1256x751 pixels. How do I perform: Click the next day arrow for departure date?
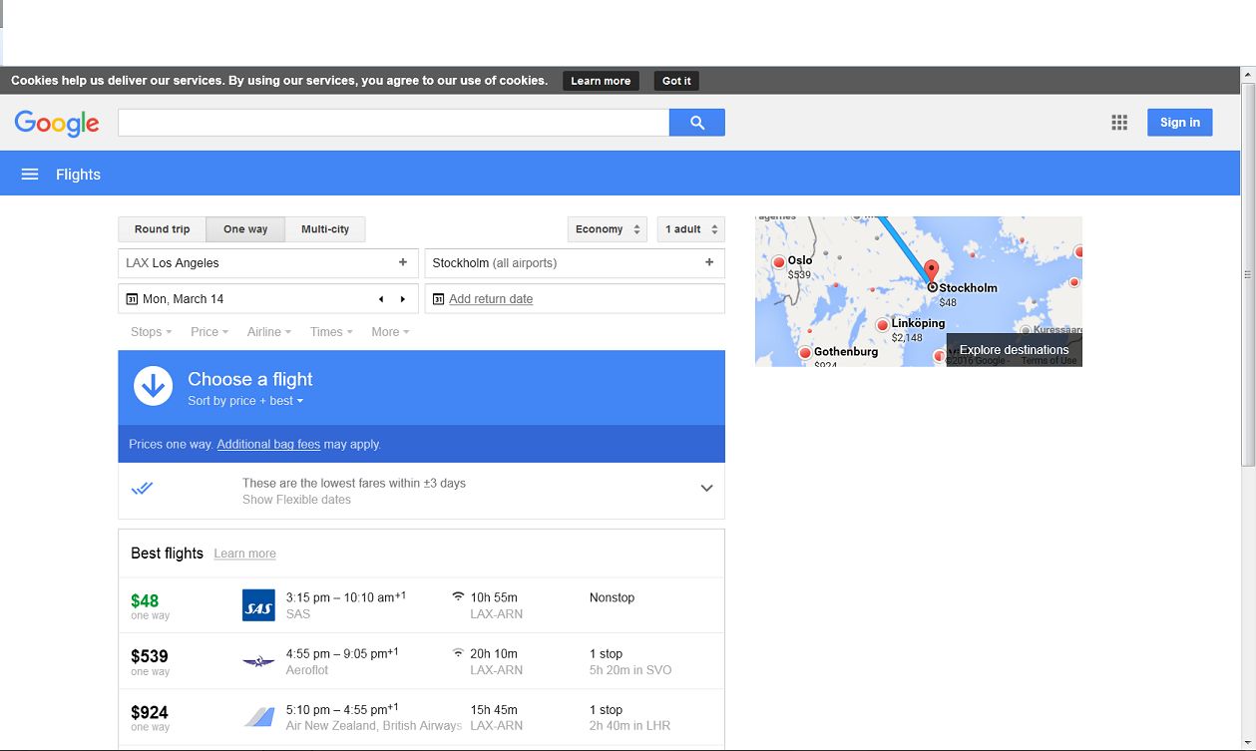coord(403,299)
